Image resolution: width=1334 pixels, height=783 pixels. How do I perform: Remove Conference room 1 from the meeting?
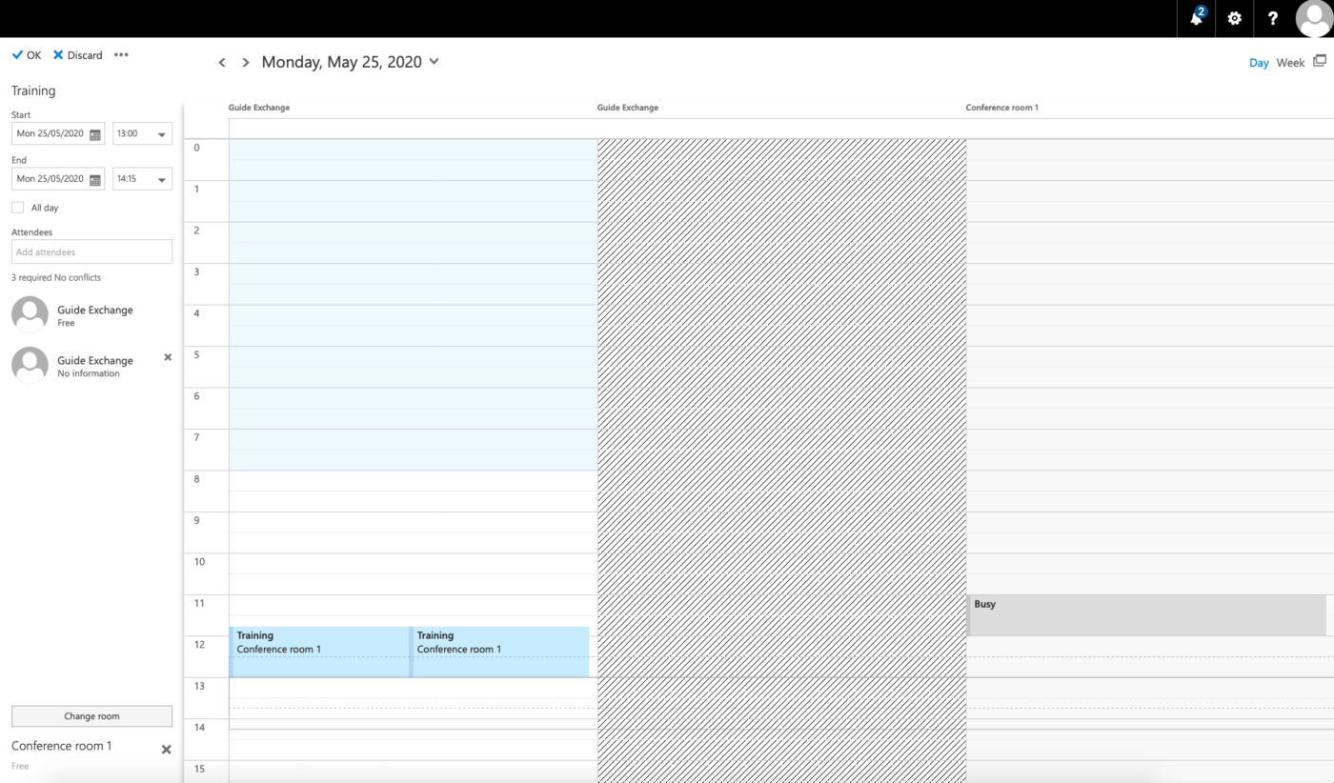pyautogui.click(x=166, y=750)
